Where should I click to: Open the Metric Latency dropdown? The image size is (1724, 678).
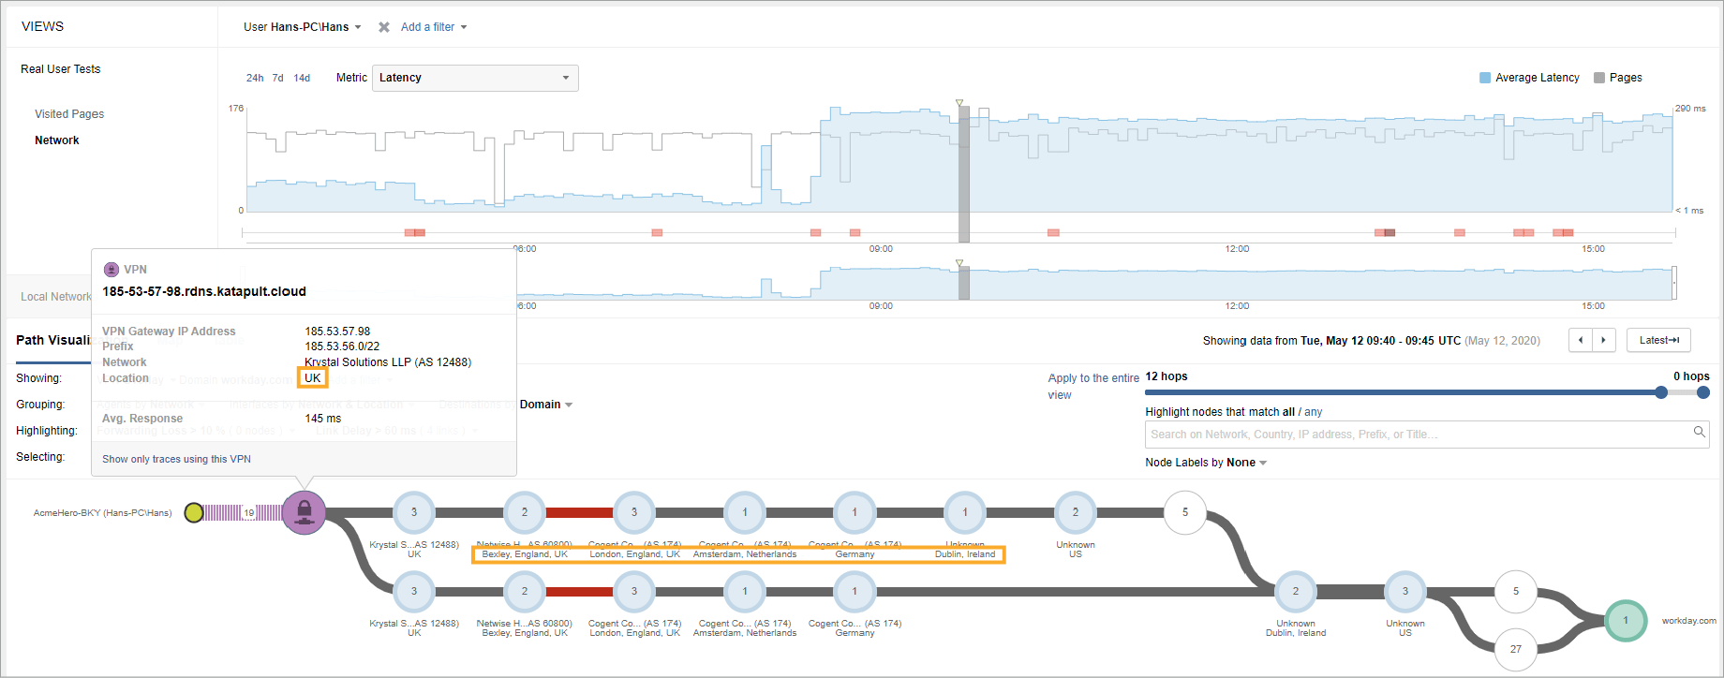(x=475, y=78)
